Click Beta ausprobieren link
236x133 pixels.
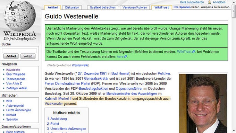pos(192,2)
